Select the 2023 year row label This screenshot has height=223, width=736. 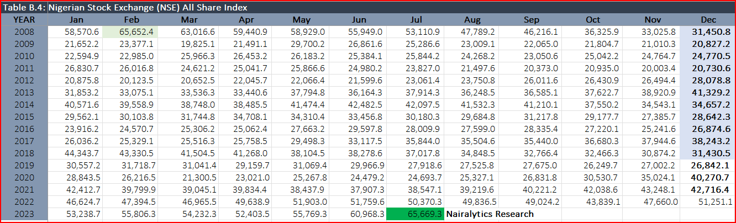(x=24, y=214)
